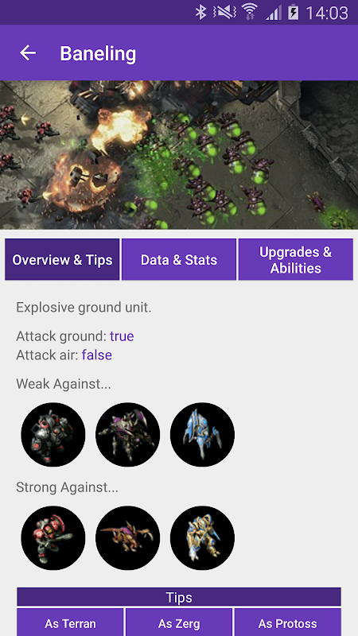Switch to Upgrades & Abilities tab
This screenshot has height=636, width=358.
295,260
